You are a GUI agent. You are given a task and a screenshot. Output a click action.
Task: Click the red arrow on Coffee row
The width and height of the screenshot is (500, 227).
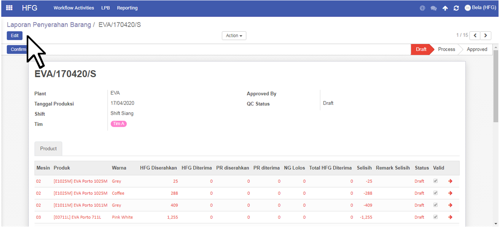pyautogui.click(x=450, y=193)
